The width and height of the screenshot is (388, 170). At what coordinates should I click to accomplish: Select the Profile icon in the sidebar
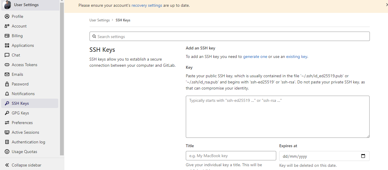tap(7, 16)
